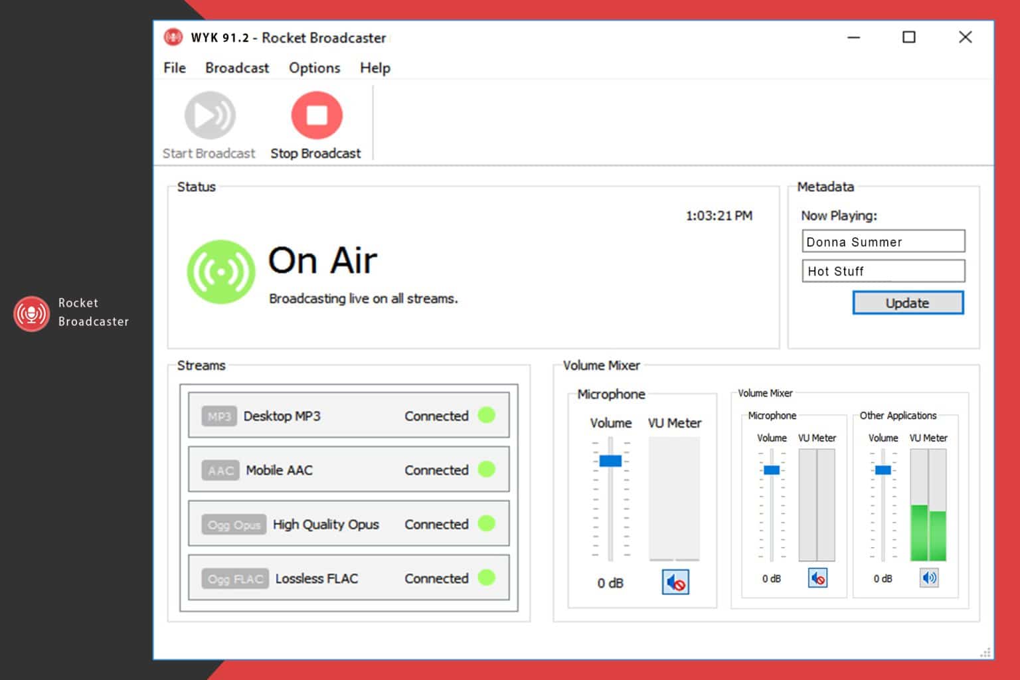Click the Rocket Broadcaster icon in the title bar
Viewport: 1020px width, 680px height.
(x=173, y=37)
